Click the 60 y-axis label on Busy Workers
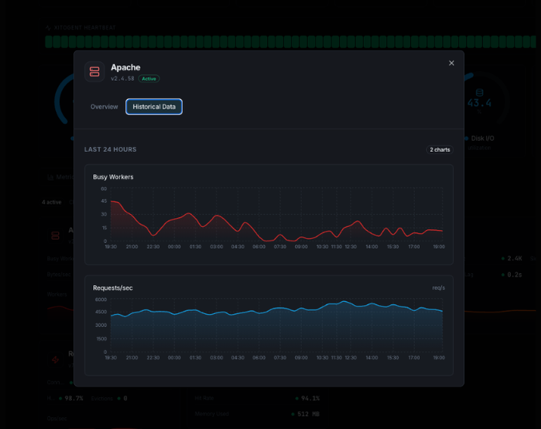 point(104,189)
